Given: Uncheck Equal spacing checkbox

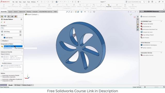Looking at the screenshot, I should (x=4, y=38).
